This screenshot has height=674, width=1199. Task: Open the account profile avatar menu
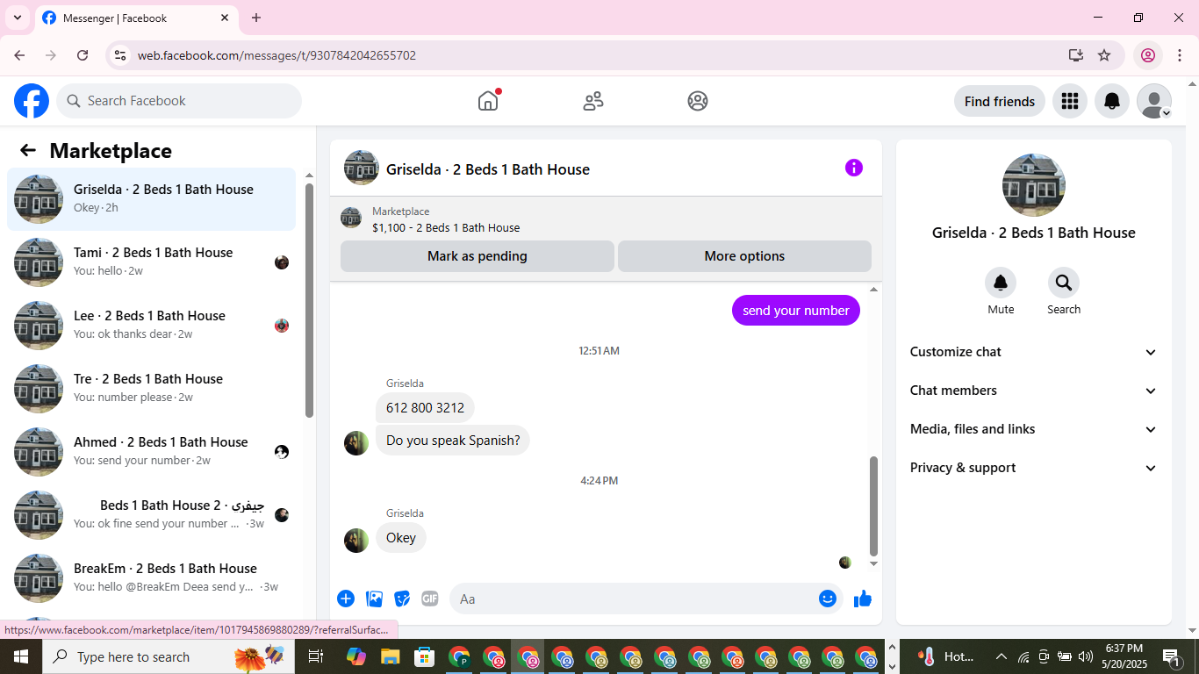(1154, 101)
